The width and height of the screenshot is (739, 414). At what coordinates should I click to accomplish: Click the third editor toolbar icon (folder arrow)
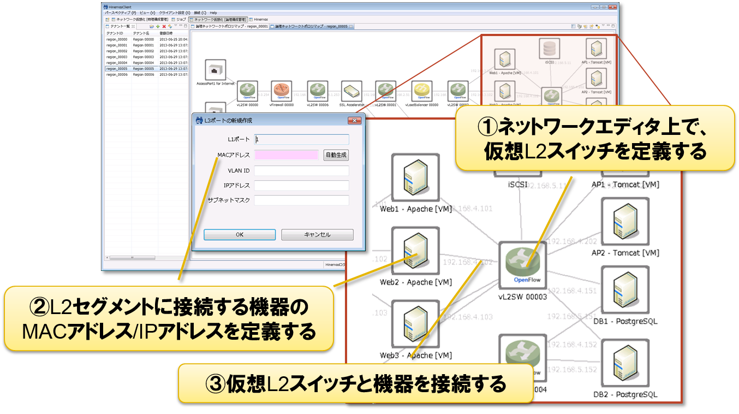click(x=585, y=26)
